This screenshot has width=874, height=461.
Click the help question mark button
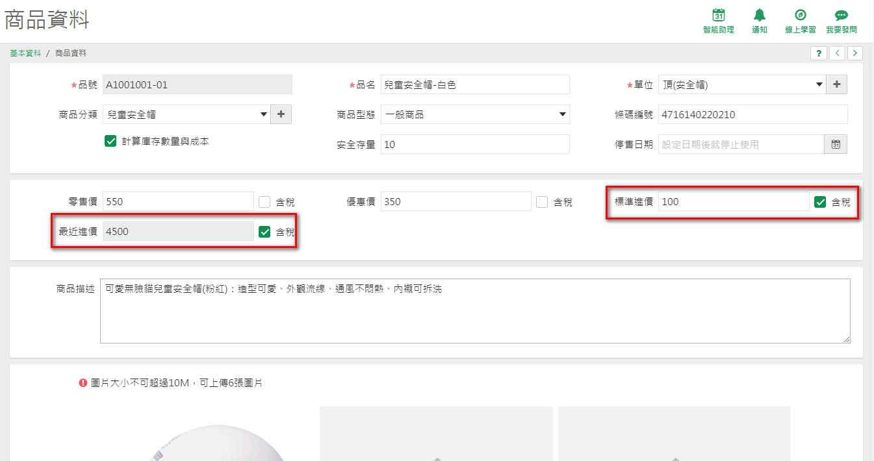(819, 53)
